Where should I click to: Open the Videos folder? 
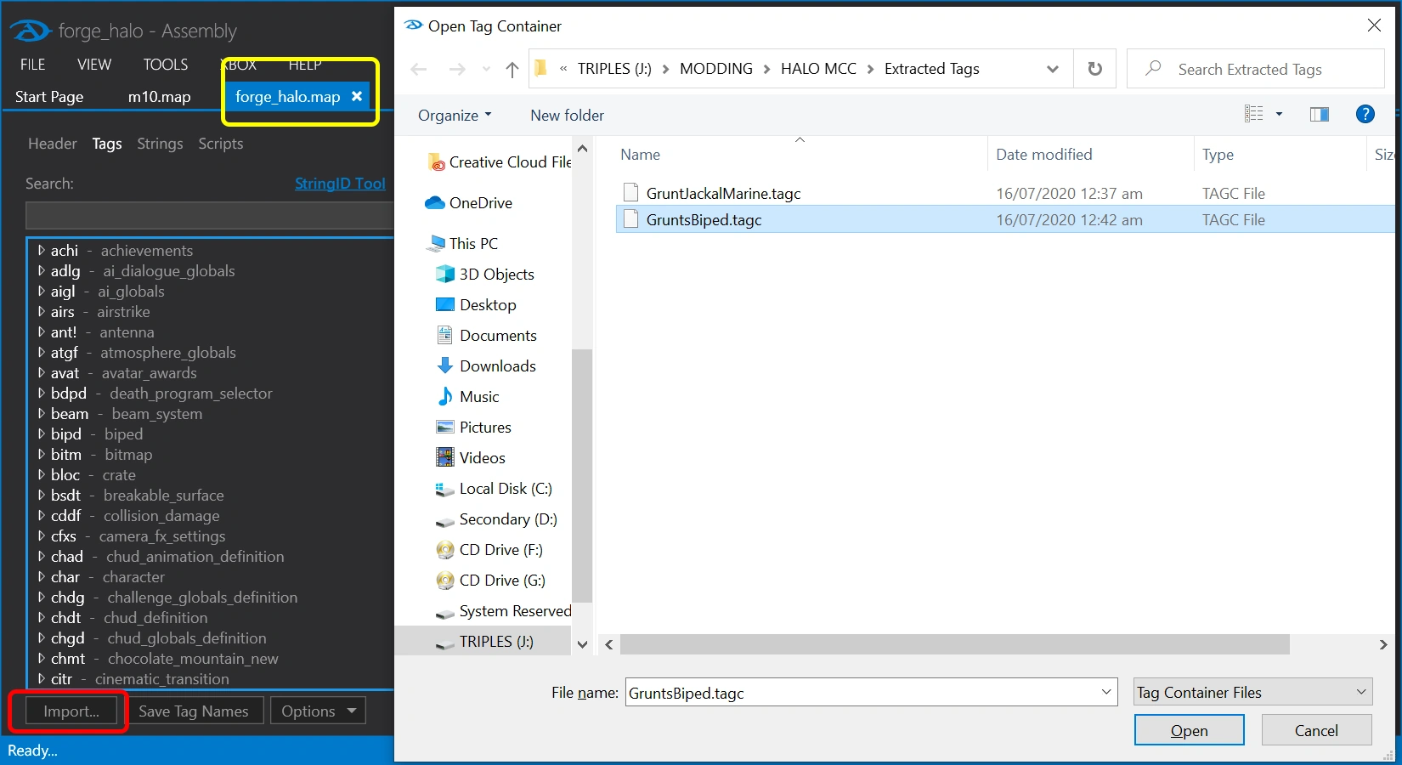pyautogui.click(x=470, y=457)
